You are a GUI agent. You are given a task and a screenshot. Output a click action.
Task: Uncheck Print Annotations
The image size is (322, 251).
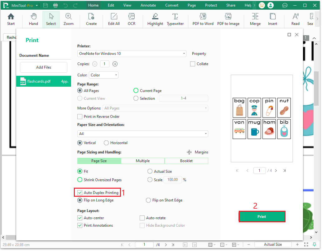pos(80,226)
